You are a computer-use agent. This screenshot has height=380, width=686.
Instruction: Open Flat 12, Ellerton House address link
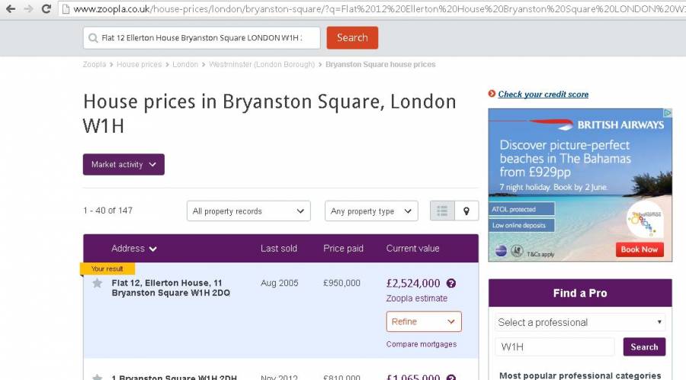171,288
